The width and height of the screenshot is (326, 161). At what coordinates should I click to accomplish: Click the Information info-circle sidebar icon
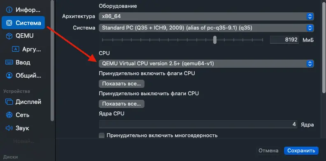tap(9, 10)
